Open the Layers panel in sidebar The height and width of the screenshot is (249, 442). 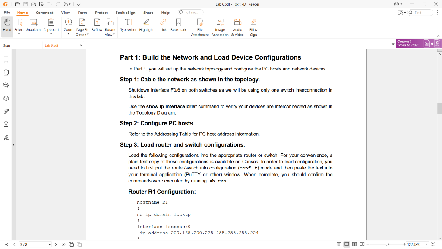tap(6, 97)
